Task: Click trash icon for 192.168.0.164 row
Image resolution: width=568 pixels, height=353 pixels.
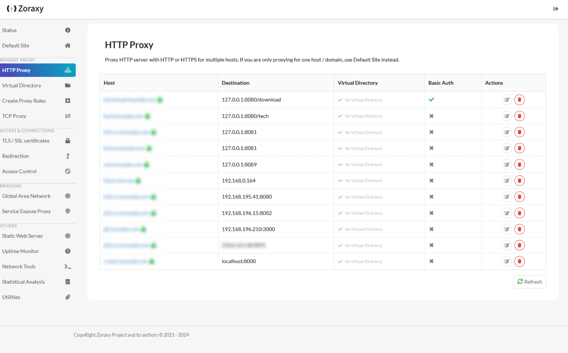Action: point(520,181)
